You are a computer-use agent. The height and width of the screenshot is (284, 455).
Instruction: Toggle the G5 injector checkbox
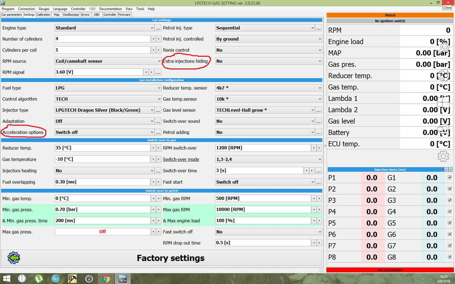450,223
